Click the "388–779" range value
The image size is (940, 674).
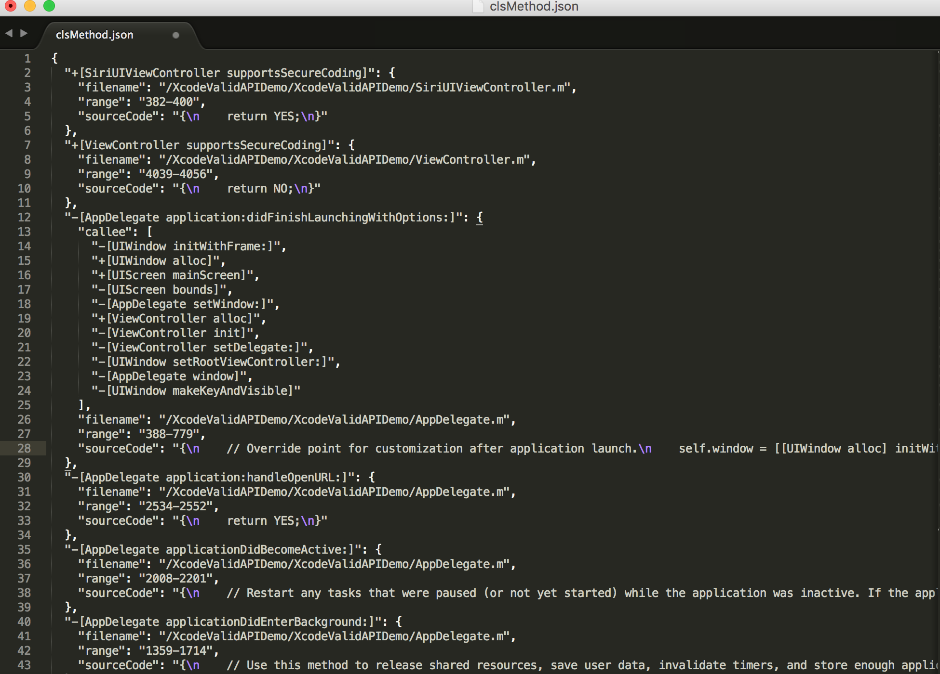tap(169, 434)
